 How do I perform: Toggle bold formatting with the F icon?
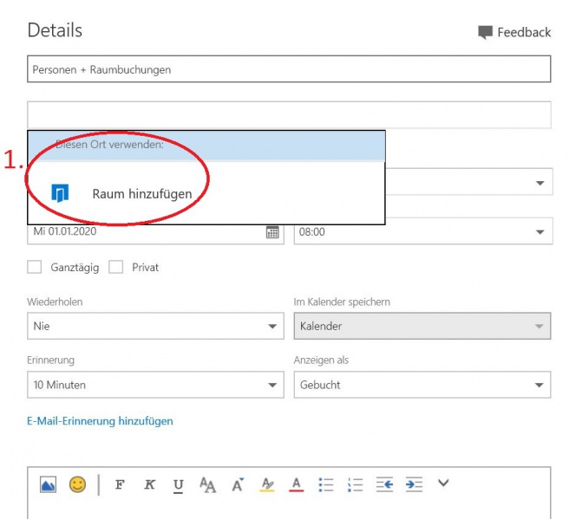coord(120,484)
